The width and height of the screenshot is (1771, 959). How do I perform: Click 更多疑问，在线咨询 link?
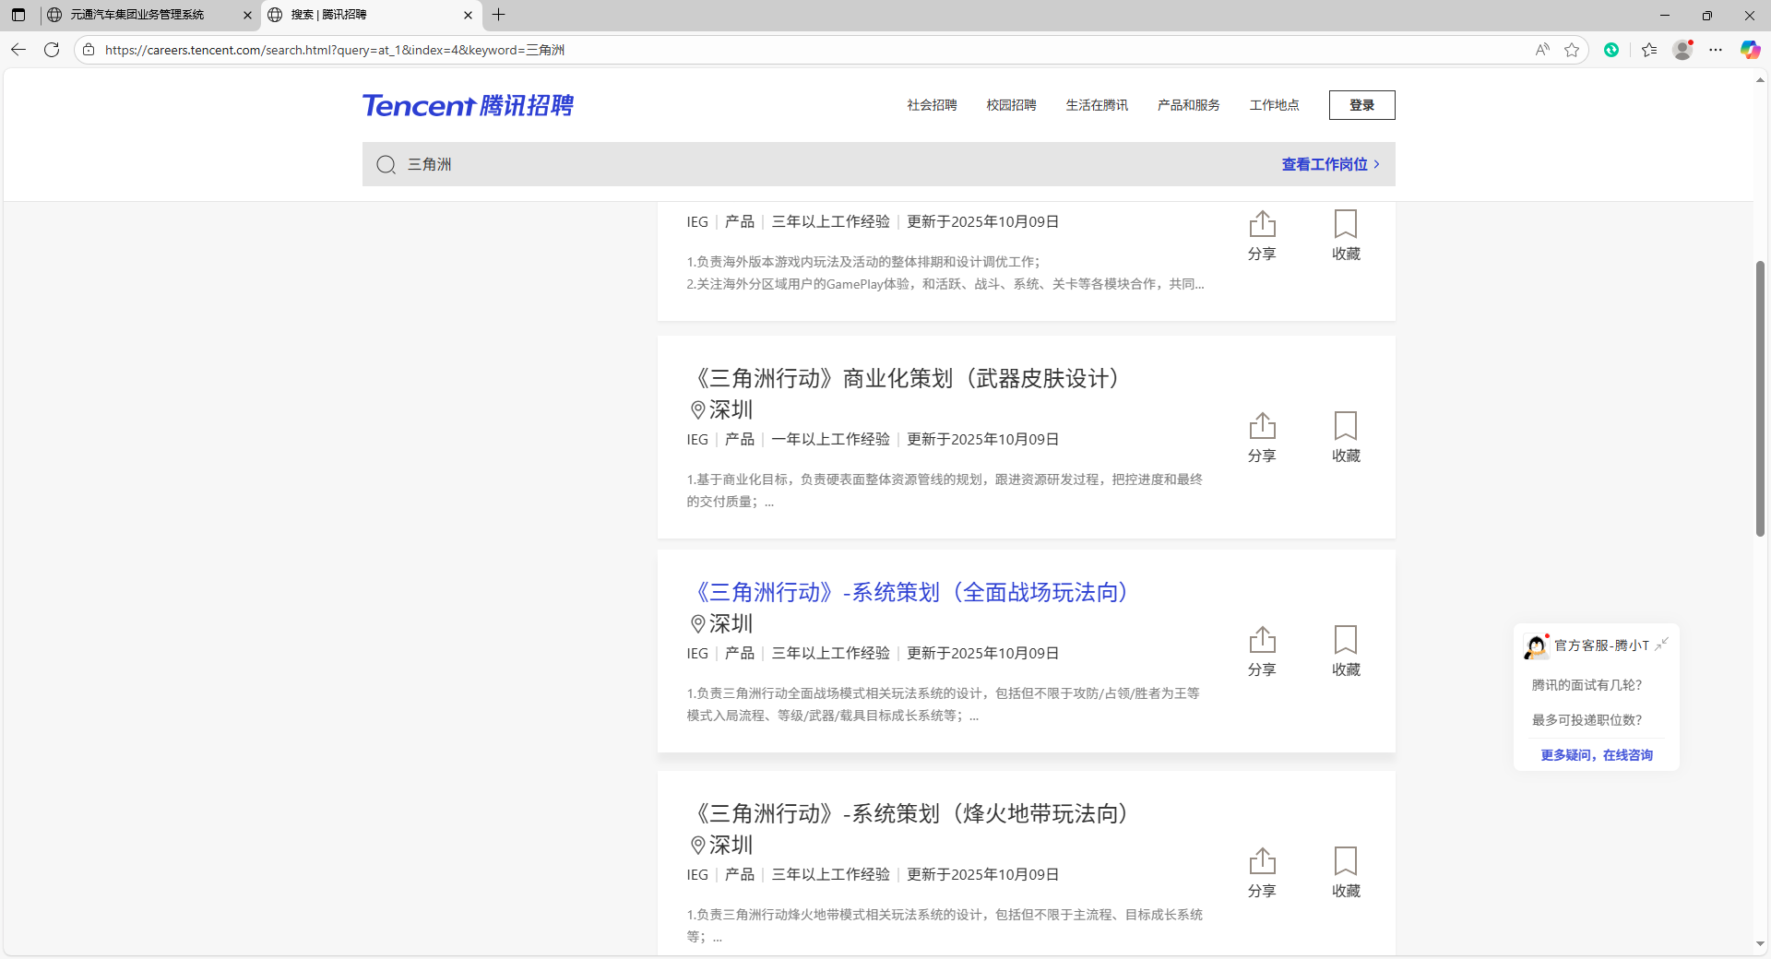(x=1596, y=755)
